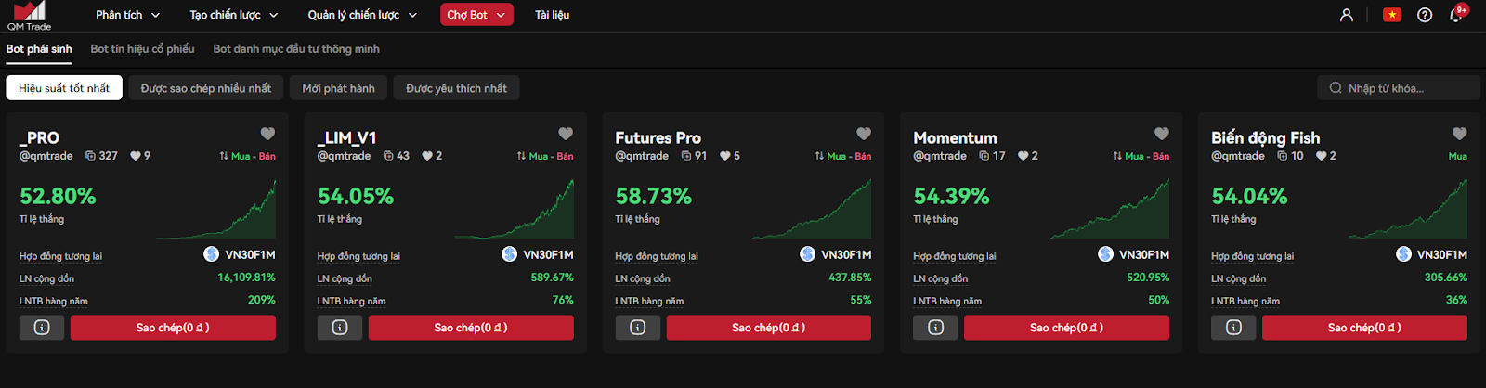Image resolution: width=1486 pixels, height=388 pixels.
Task: Expand the Phân tích menu
Action: click(127, 15)
